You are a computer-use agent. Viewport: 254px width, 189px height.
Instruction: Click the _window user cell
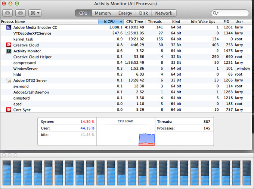[242, 68]
